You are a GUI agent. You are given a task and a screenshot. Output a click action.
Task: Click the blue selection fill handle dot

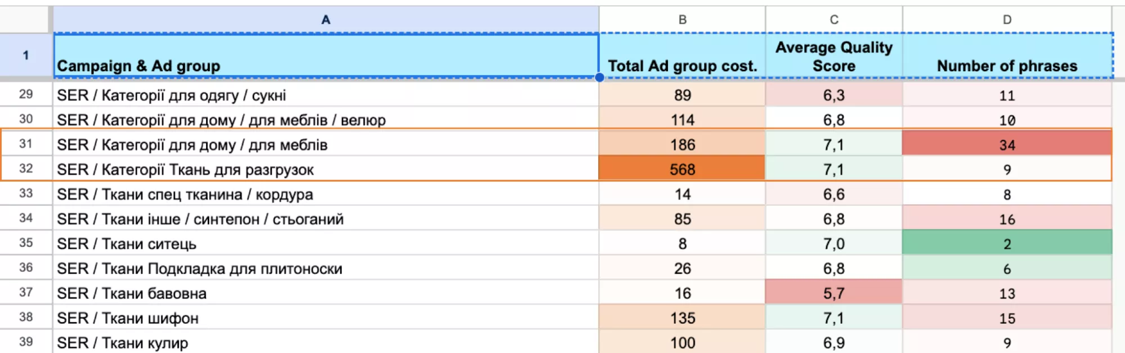tap(599, 78)
